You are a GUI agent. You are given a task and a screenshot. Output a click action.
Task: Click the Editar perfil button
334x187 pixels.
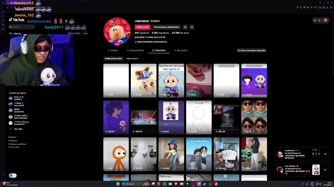[142, 27]
